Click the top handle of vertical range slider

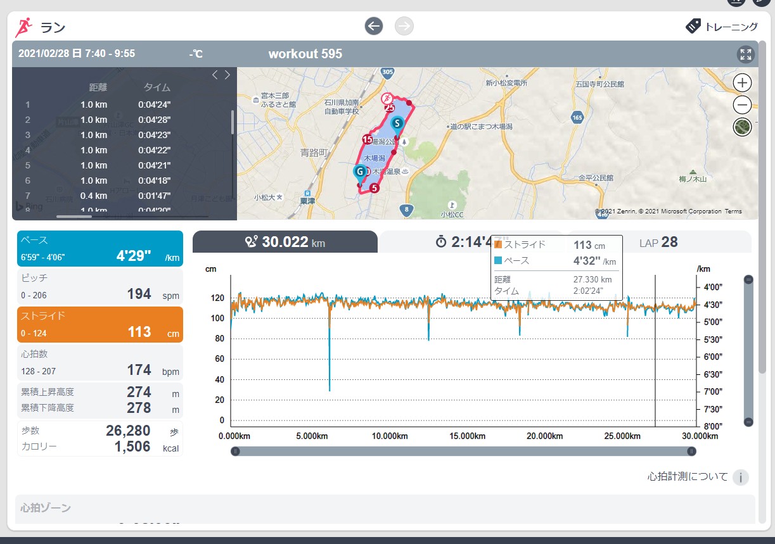click(748, 279)
